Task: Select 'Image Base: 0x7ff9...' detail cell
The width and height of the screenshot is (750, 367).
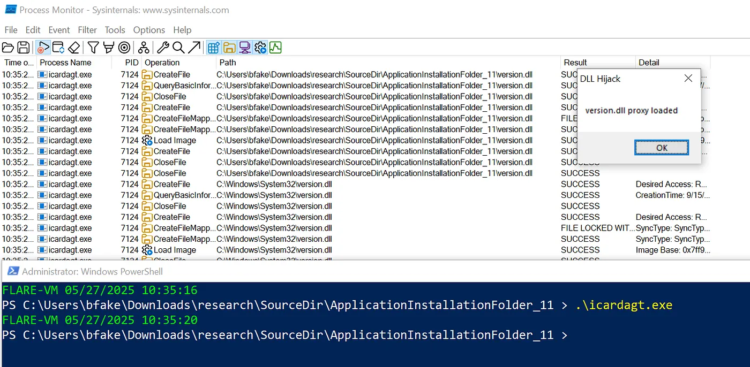Action: coord(673,250)
